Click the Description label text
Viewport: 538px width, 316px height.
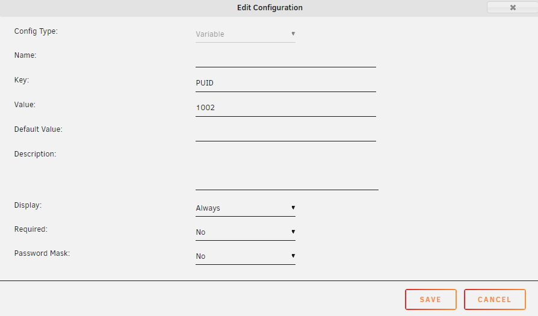[35, 154]
